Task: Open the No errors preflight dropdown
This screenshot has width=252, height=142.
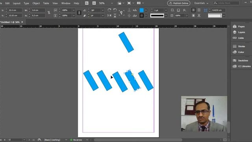Action: (x=87, y=140)
